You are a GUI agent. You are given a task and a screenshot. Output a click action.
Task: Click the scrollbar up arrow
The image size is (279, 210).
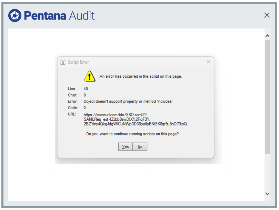267,36
